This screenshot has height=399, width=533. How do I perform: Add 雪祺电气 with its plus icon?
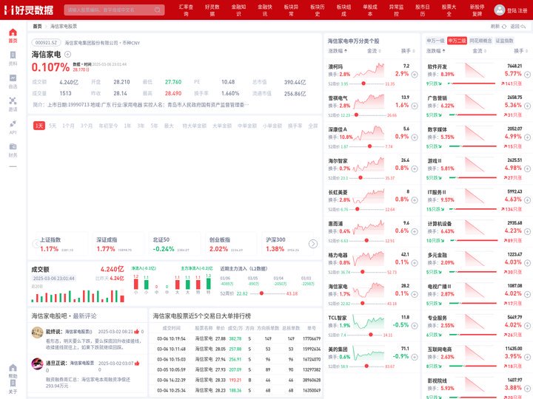[415, 106]
